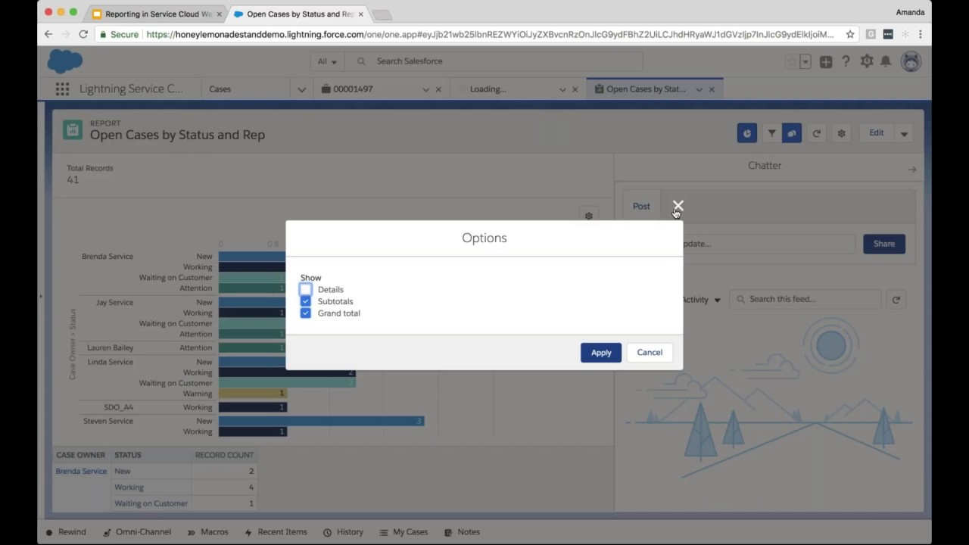Image resolution: width=969 pixels, height=545 pixels.
Task: Open Setup gear menu
Action: click(x=867, y=61)
